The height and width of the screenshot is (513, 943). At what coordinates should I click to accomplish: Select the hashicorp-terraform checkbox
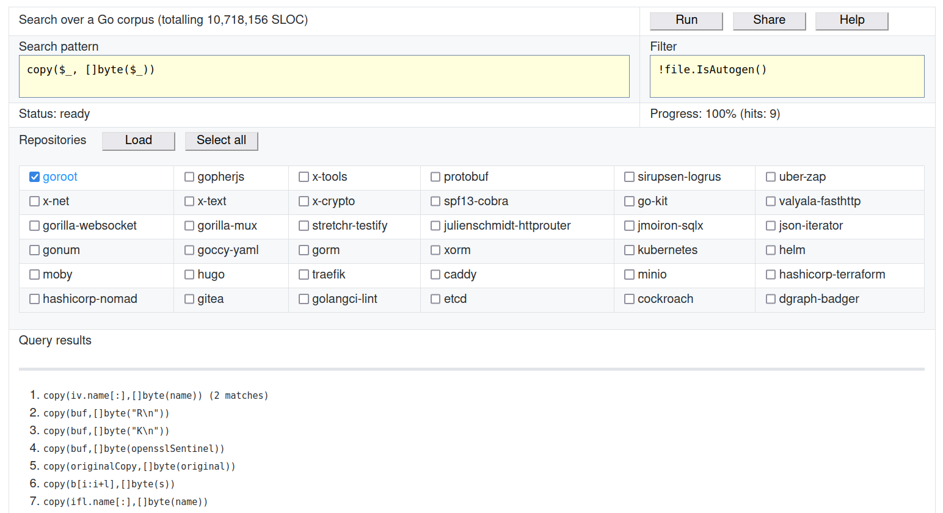[x=771, y=275]
